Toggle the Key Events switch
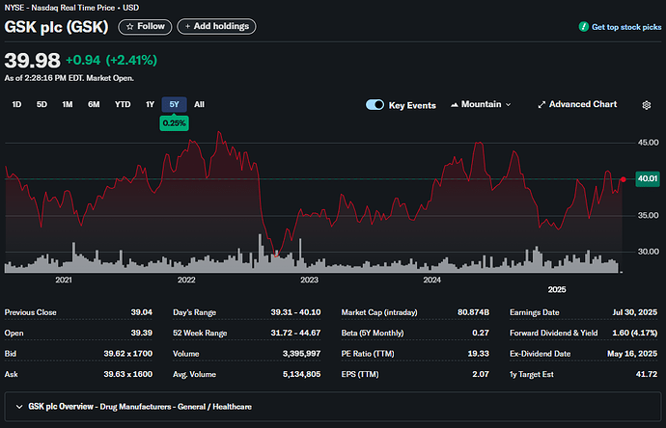Screen dimensions: 666x428 click(x=375, y=105)
